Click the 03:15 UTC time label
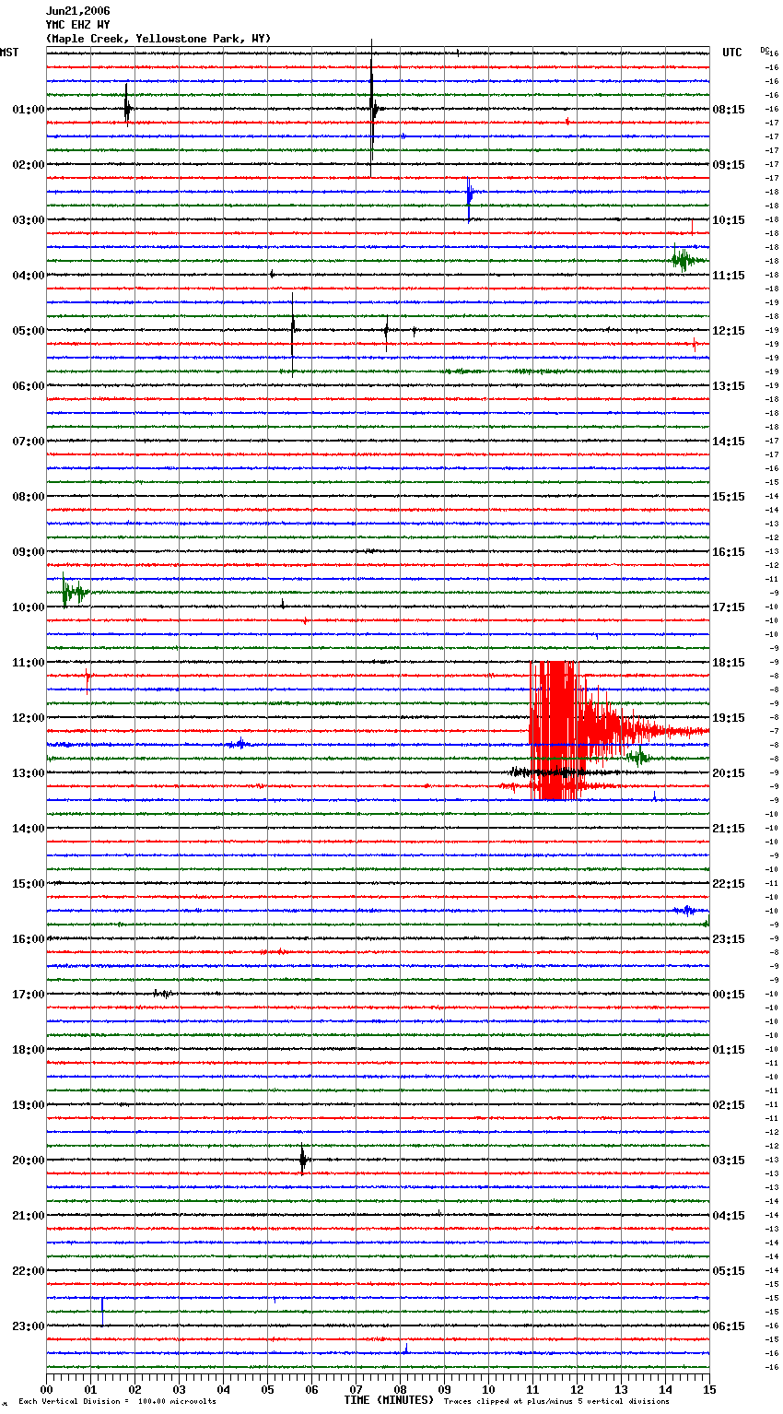This screenshot has width=783, height=1414. 729,1161
